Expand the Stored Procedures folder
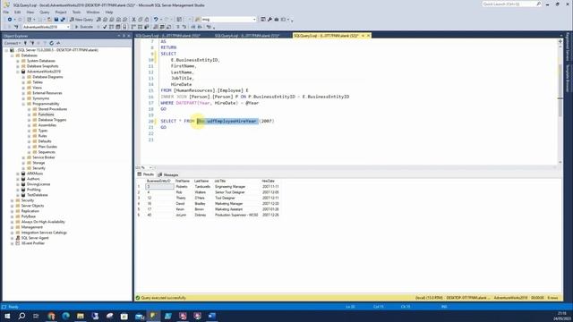 30,109
